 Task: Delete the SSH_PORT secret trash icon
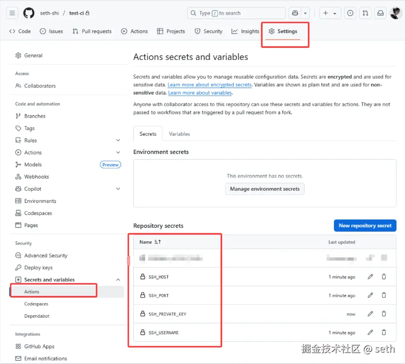[384, 295]
